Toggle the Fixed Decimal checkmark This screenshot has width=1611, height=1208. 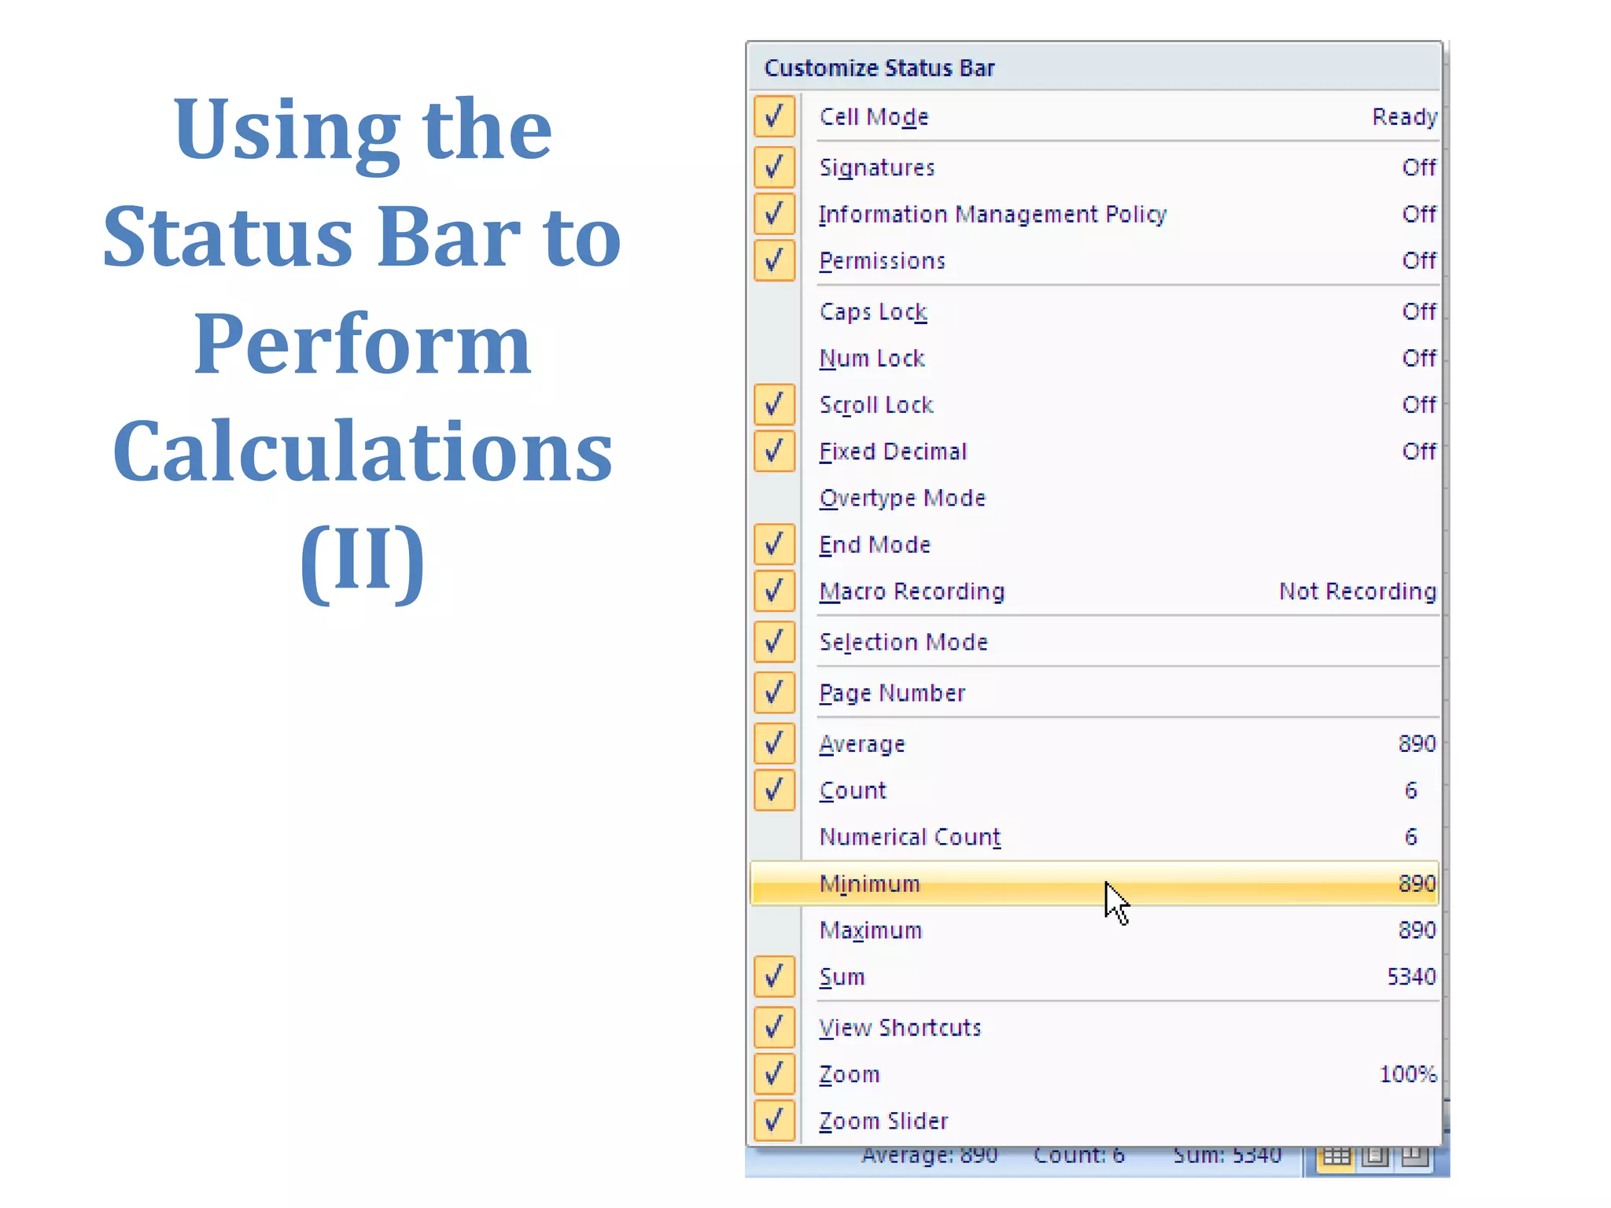point(774,451)
